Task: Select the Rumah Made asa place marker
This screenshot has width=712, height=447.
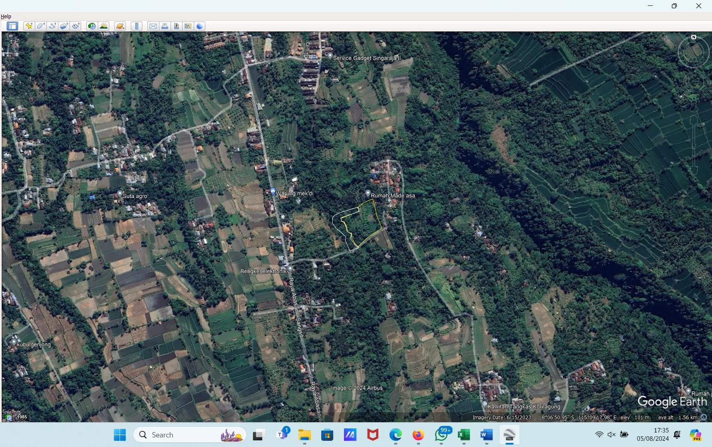Action: tap(368, 193)
